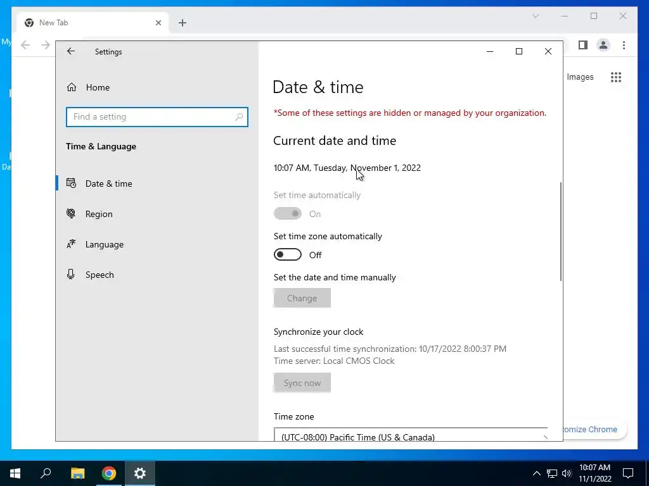The height and width of the screenshot is (486, 649).
Task: Click the Last successful time synchronization text
Action: click(390, 349)
